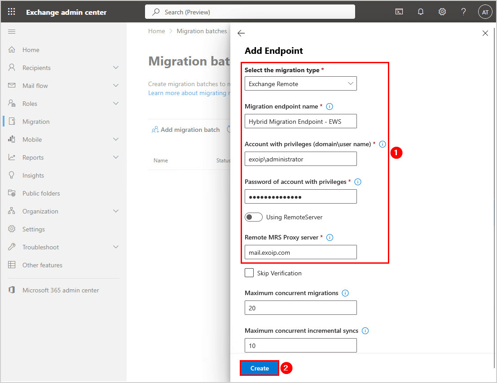Click the Search (Preview) box
Viewport: 497px width, 383px height.
250,12
